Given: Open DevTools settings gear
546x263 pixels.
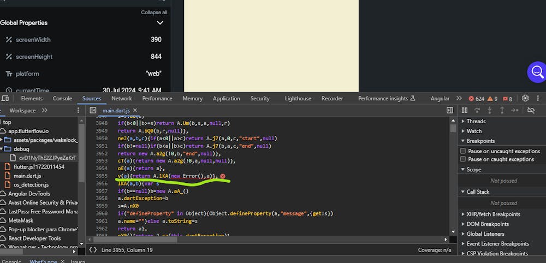Looking at the screenshot, I should pyautogui.click(x=525, y=98).
